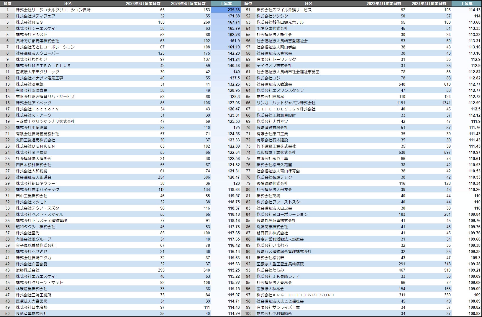This screenshot has width=482, height=317.
Task: Click the 後藤運輸株式会社 name
Action: click(272, 183)
